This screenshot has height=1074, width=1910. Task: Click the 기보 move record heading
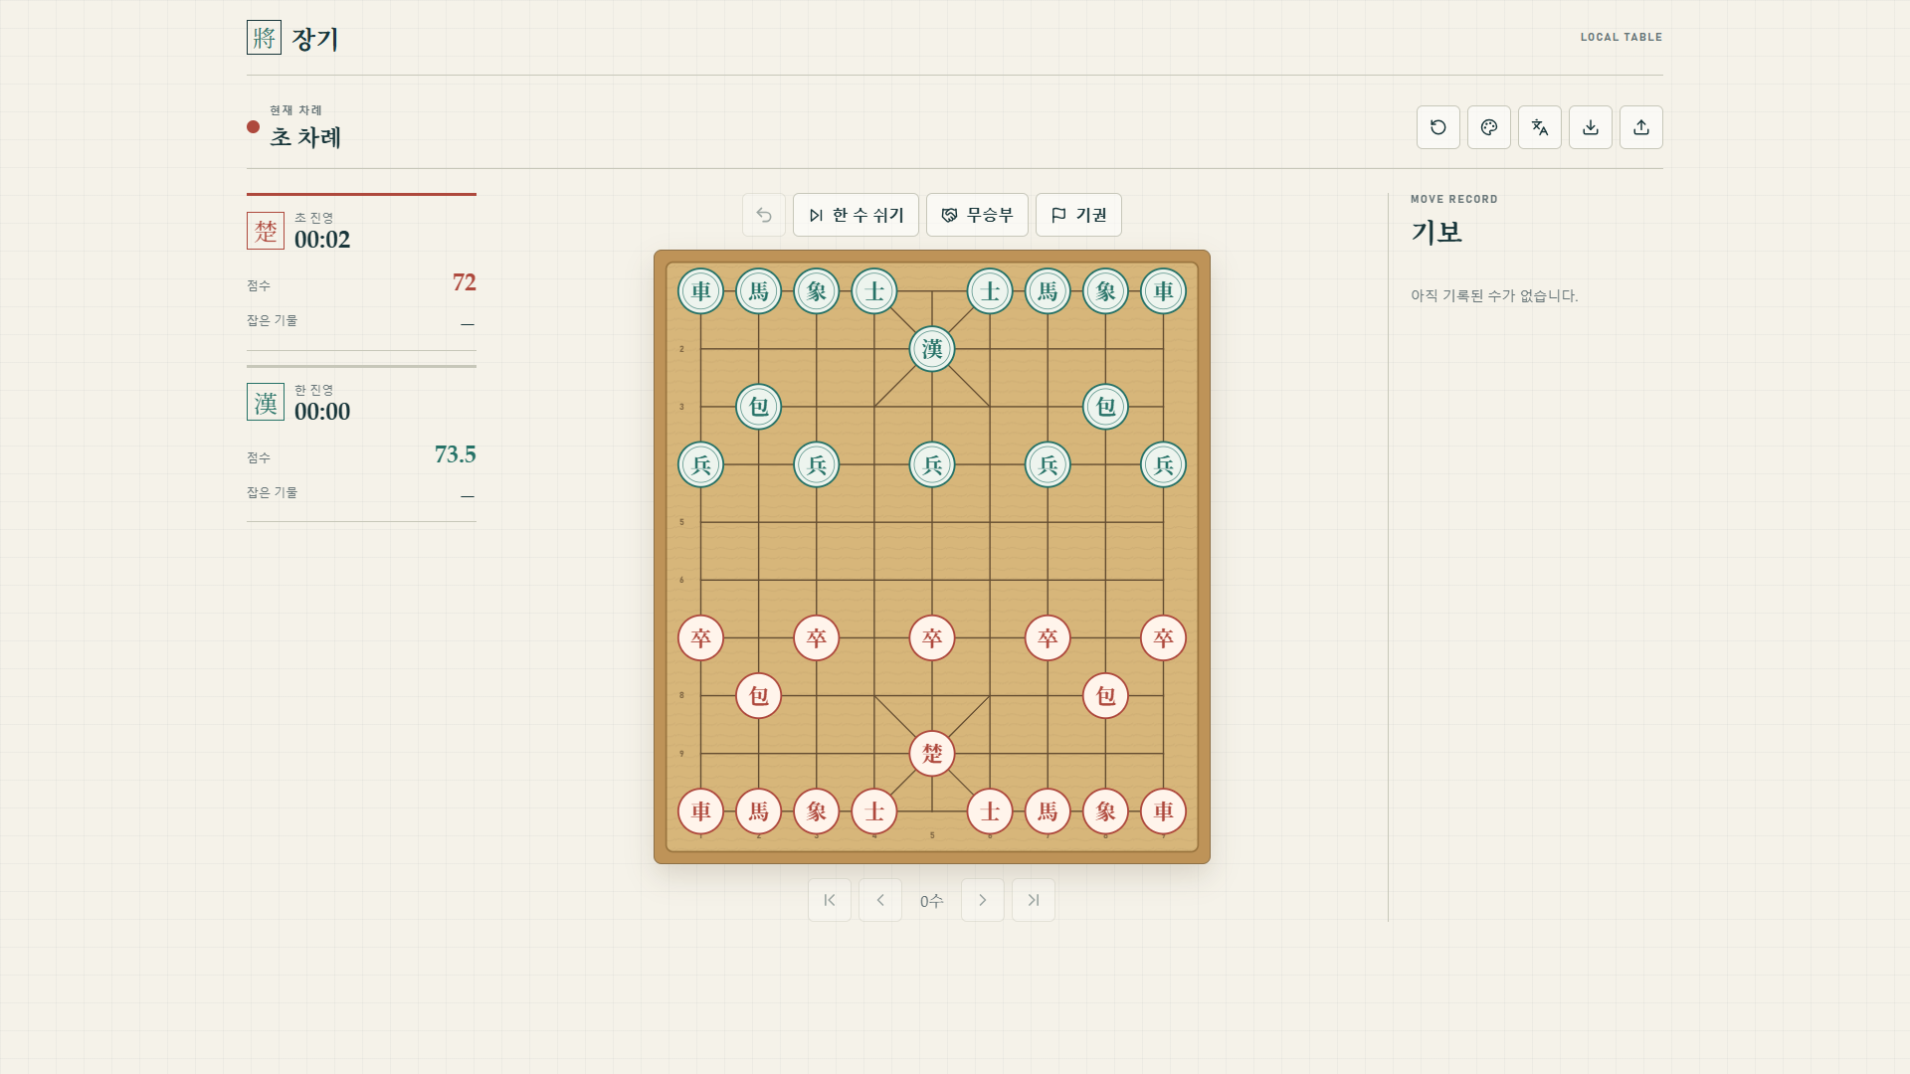pos(1435,233)
